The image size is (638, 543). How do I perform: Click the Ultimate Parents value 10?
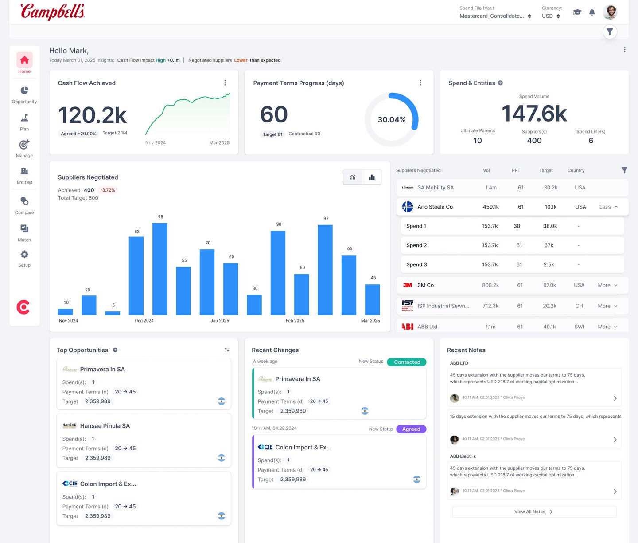[x=478, y=141]
